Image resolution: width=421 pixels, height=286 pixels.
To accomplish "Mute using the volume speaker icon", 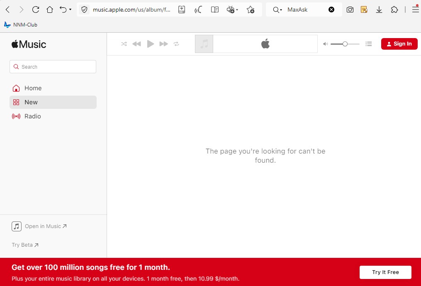I will tap(326, 44).
